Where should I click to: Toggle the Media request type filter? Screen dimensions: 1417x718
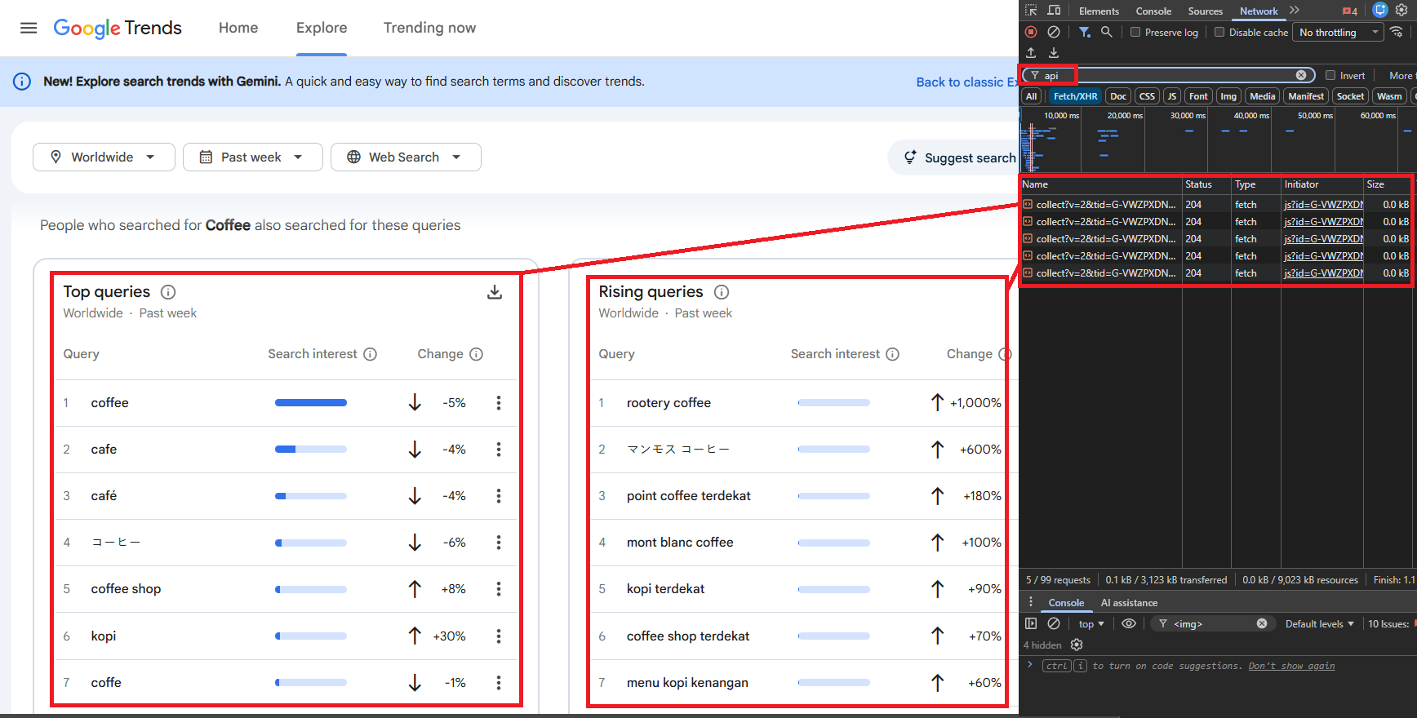click(1262, 96)
